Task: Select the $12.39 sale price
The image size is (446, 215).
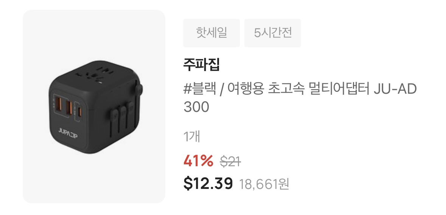Action: coord(208,183)
